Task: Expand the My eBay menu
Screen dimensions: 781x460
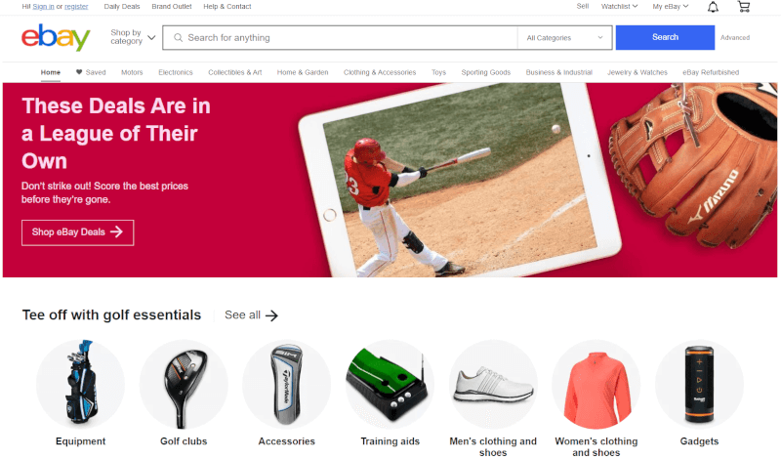Action: click(671, 7)
